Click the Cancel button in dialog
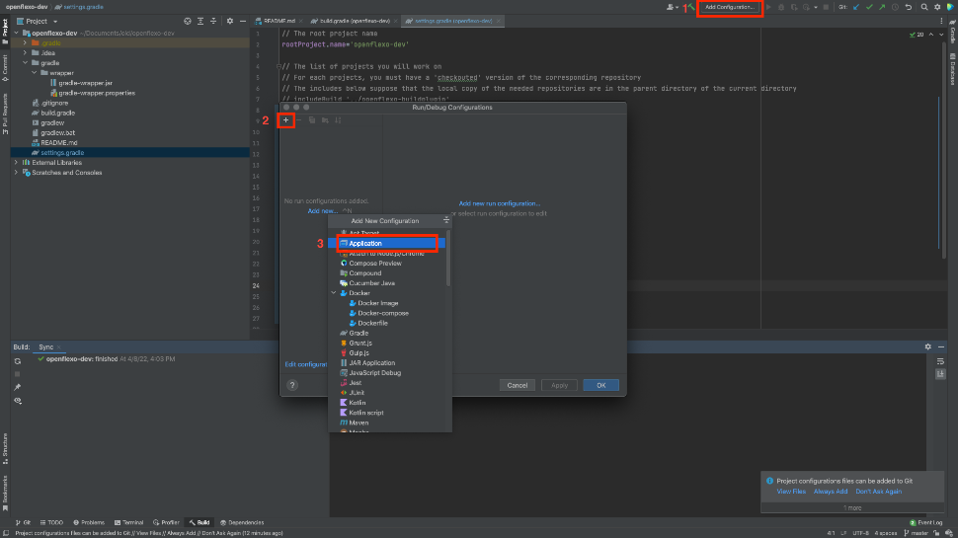Viewport: 958px width, 538px height. tap(517, 385)
